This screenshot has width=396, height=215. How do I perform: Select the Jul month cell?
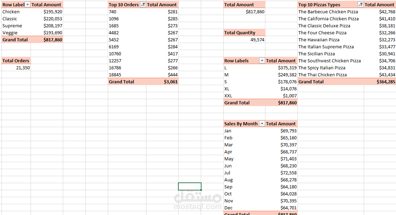(244, 173)
